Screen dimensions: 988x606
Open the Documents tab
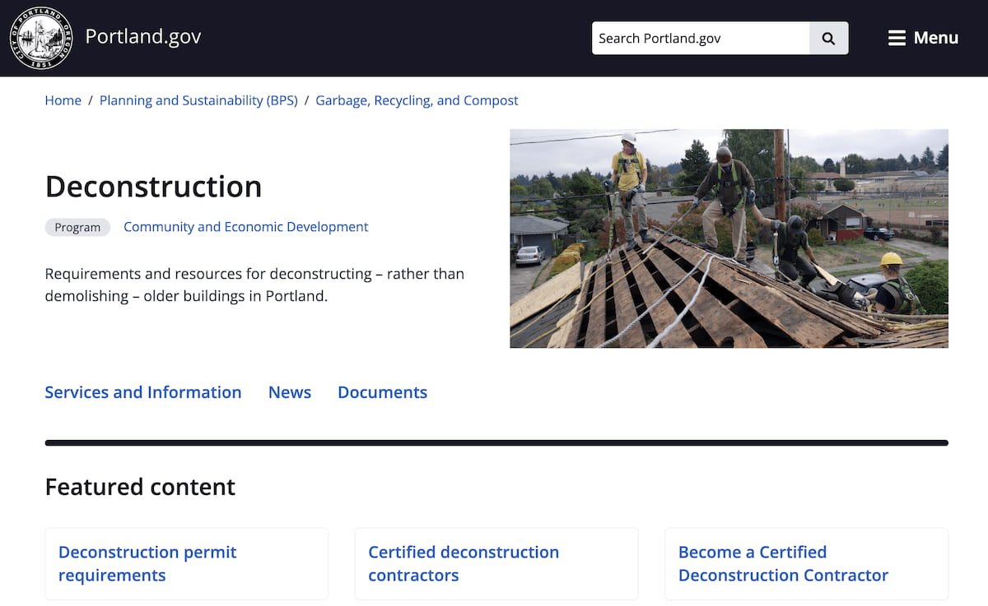pos(382,392)
